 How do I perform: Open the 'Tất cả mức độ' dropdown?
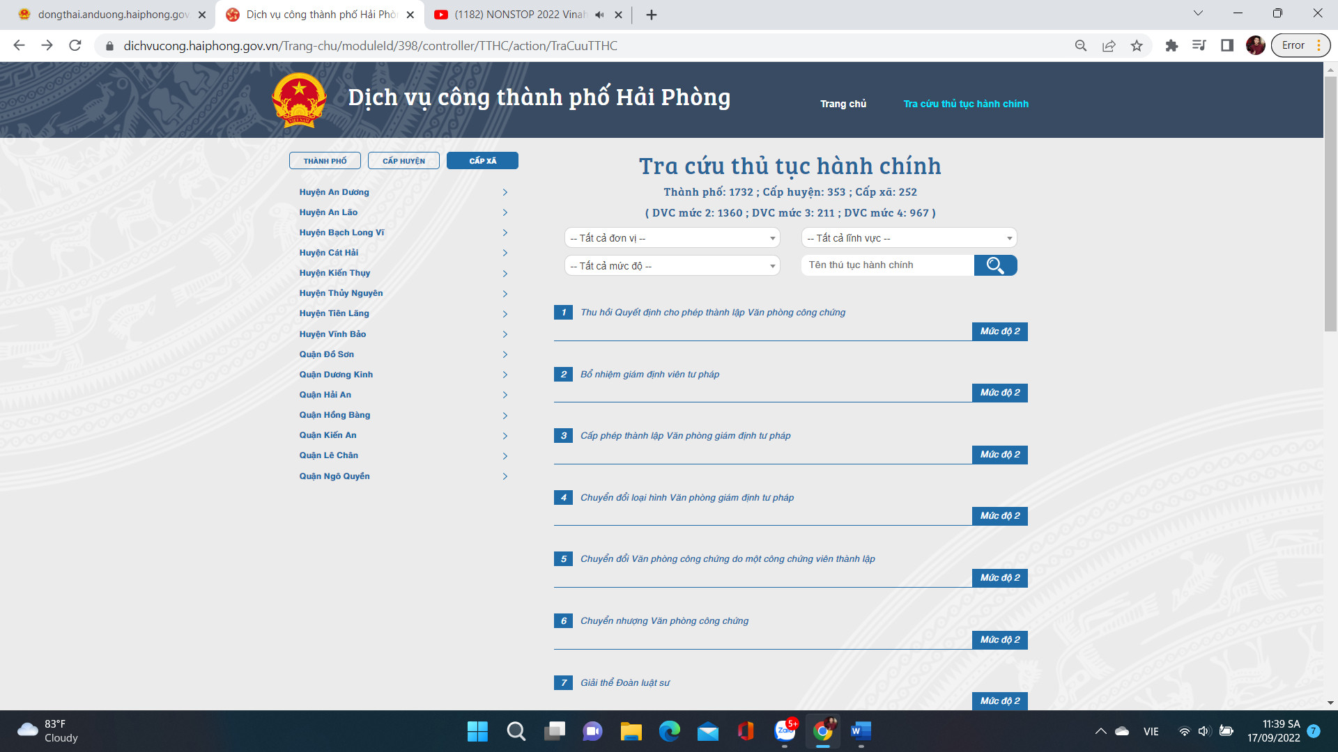click(672, 266)
